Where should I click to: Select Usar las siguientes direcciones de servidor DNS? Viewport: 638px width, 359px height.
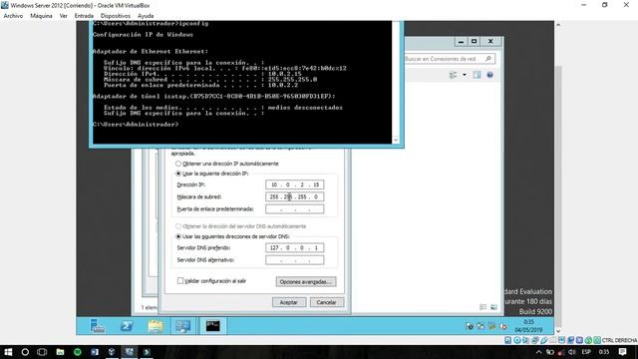(178, 236)
